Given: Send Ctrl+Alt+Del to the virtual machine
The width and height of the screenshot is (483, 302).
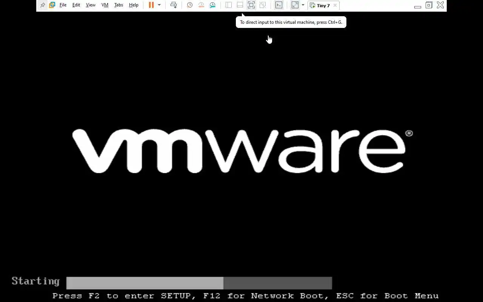Looking at the screenshot, I should point(174,5).
